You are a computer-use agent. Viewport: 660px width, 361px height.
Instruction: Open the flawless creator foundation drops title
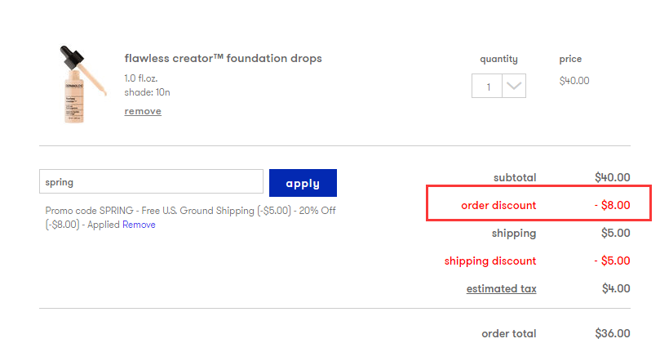click(x=223, y=59)
